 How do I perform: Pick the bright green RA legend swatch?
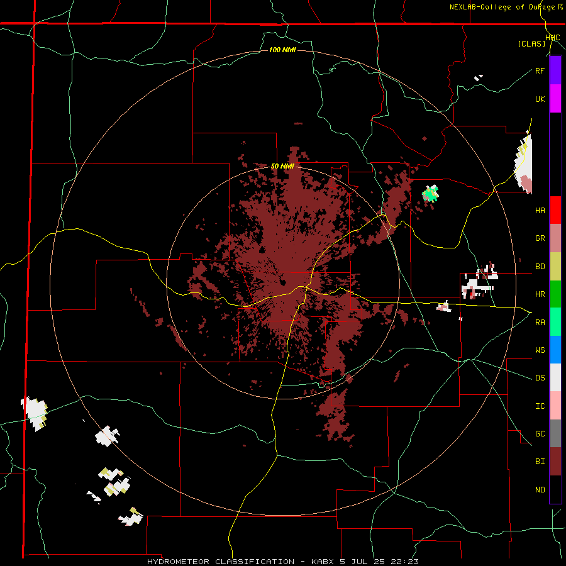(x=555, y=322)
